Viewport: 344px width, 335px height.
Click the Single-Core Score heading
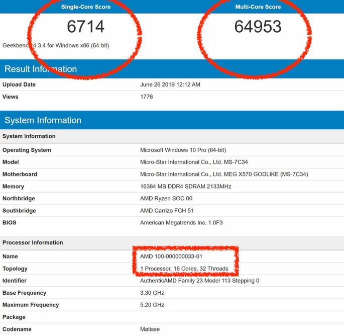click(86, 7)
